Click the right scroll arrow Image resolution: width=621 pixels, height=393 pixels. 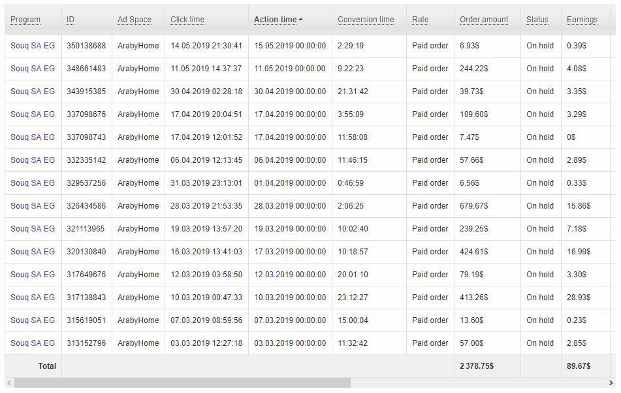[612, 383]
